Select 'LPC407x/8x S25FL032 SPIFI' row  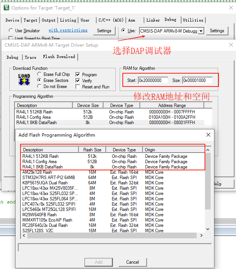113,204
